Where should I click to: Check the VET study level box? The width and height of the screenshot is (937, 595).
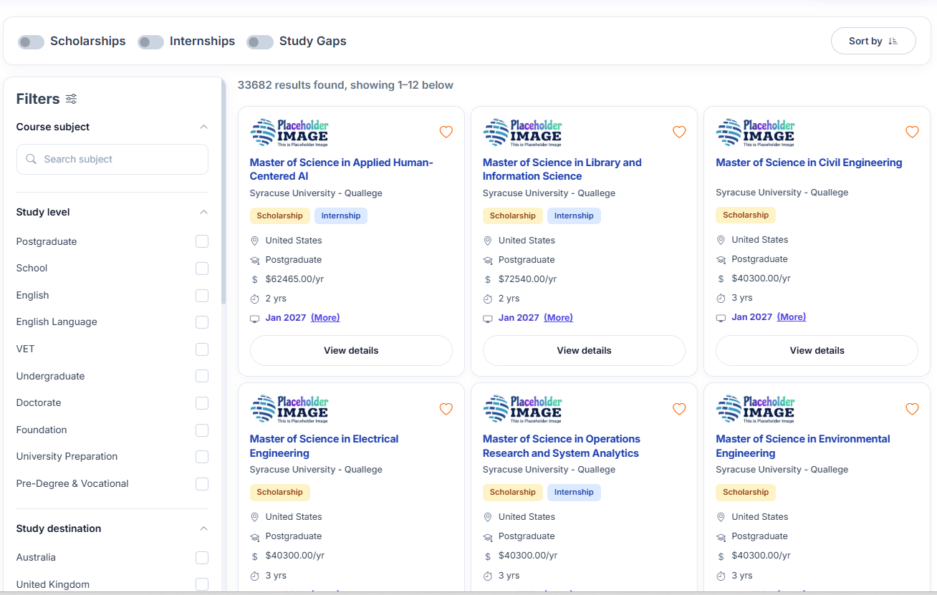coord(202,349)
